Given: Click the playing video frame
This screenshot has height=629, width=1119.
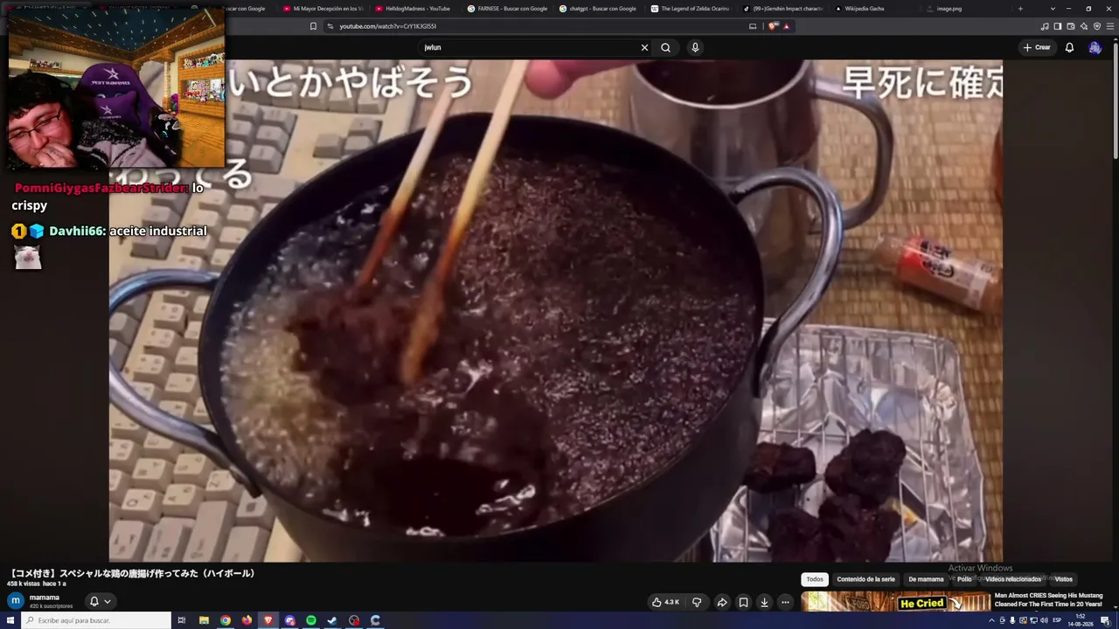Looking at the screenshot, I should [x=556, y=310].
